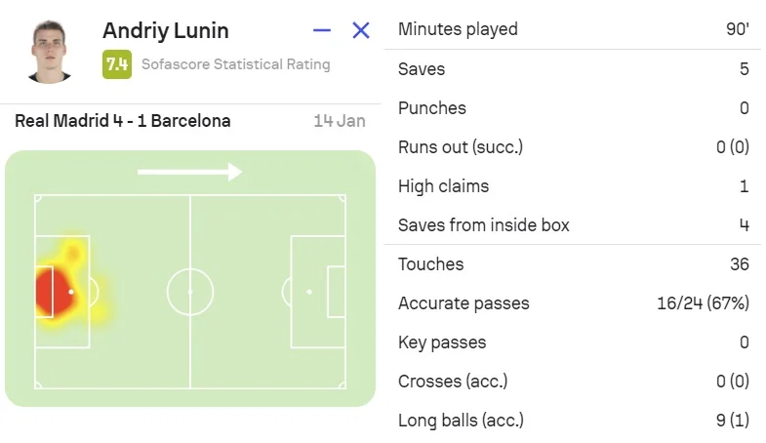Close the Andriy Lunin player panel
Screen dimensions: 766x443
[361, 30]
